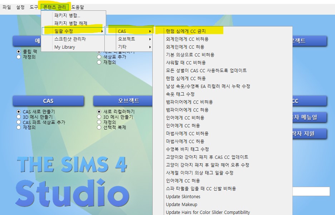Choose 모든 성별이 CAS CC 사용하도록 업데이트

222,70
